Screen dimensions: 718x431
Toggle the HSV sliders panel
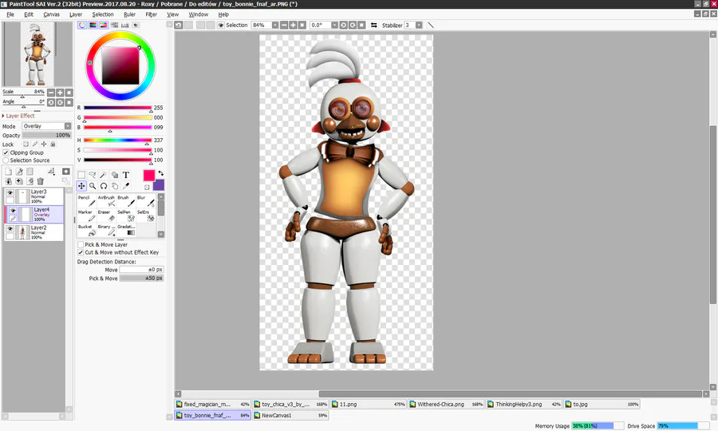104,26
